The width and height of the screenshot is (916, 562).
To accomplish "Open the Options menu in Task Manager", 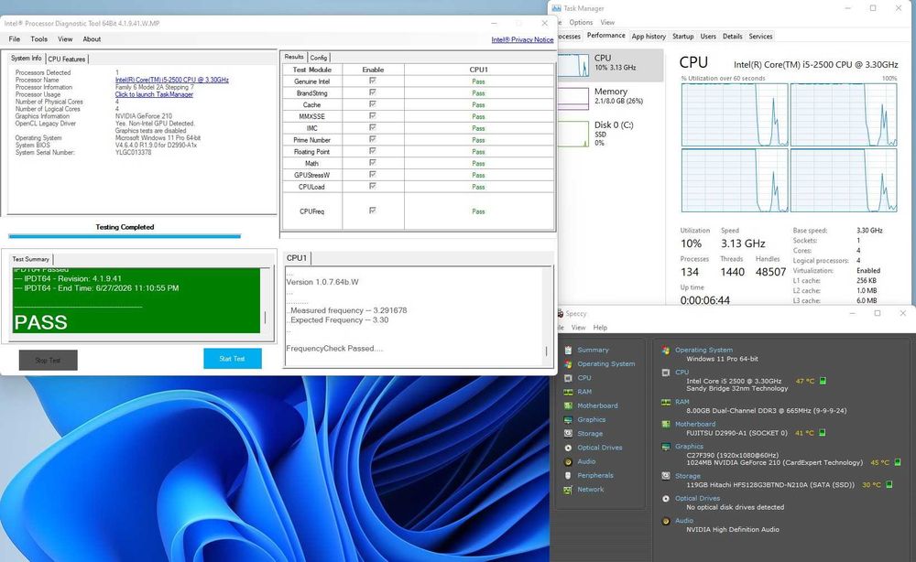I will 582,22.
